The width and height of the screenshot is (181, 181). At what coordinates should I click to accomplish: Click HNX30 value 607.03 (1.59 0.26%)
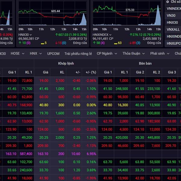71,35
